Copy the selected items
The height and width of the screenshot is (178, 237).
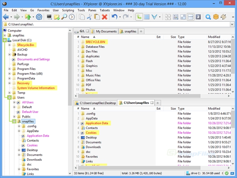pyautogui.click(x=82, y=17)
